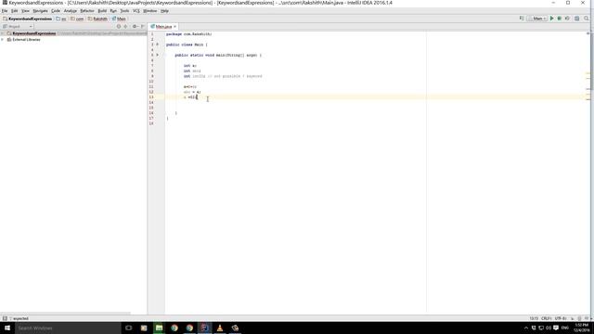Open the Code menu
The image size is (594, 334).
pos(56,11)
